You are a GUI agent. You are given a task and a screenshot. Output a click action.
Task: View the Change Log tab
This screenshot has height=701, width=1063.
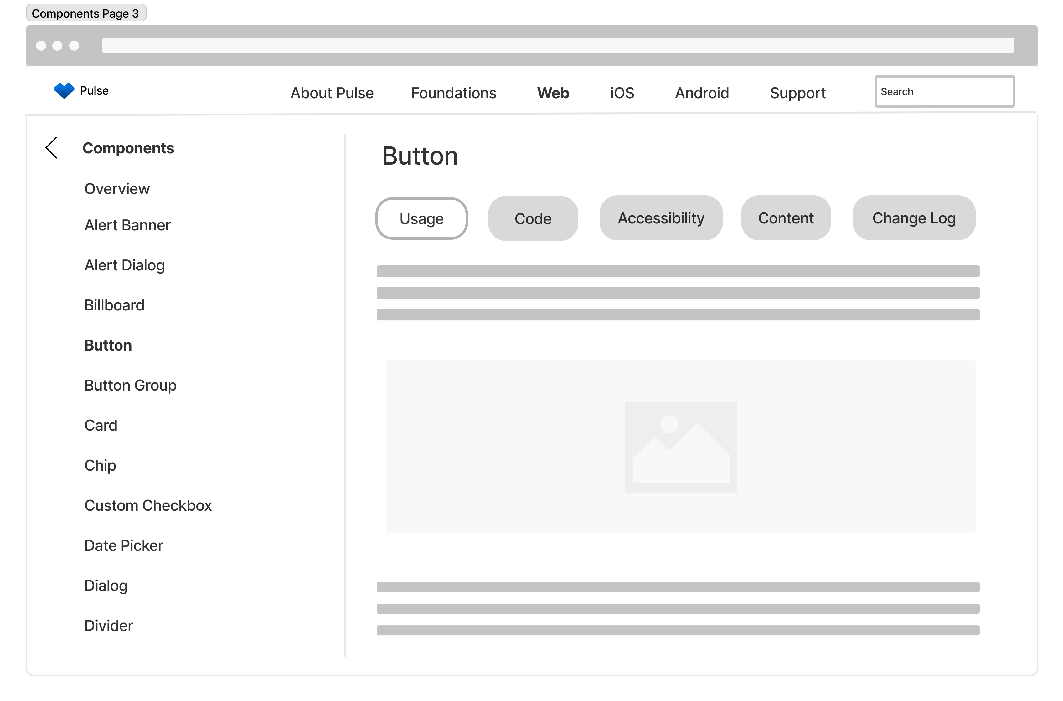[914, 218]
